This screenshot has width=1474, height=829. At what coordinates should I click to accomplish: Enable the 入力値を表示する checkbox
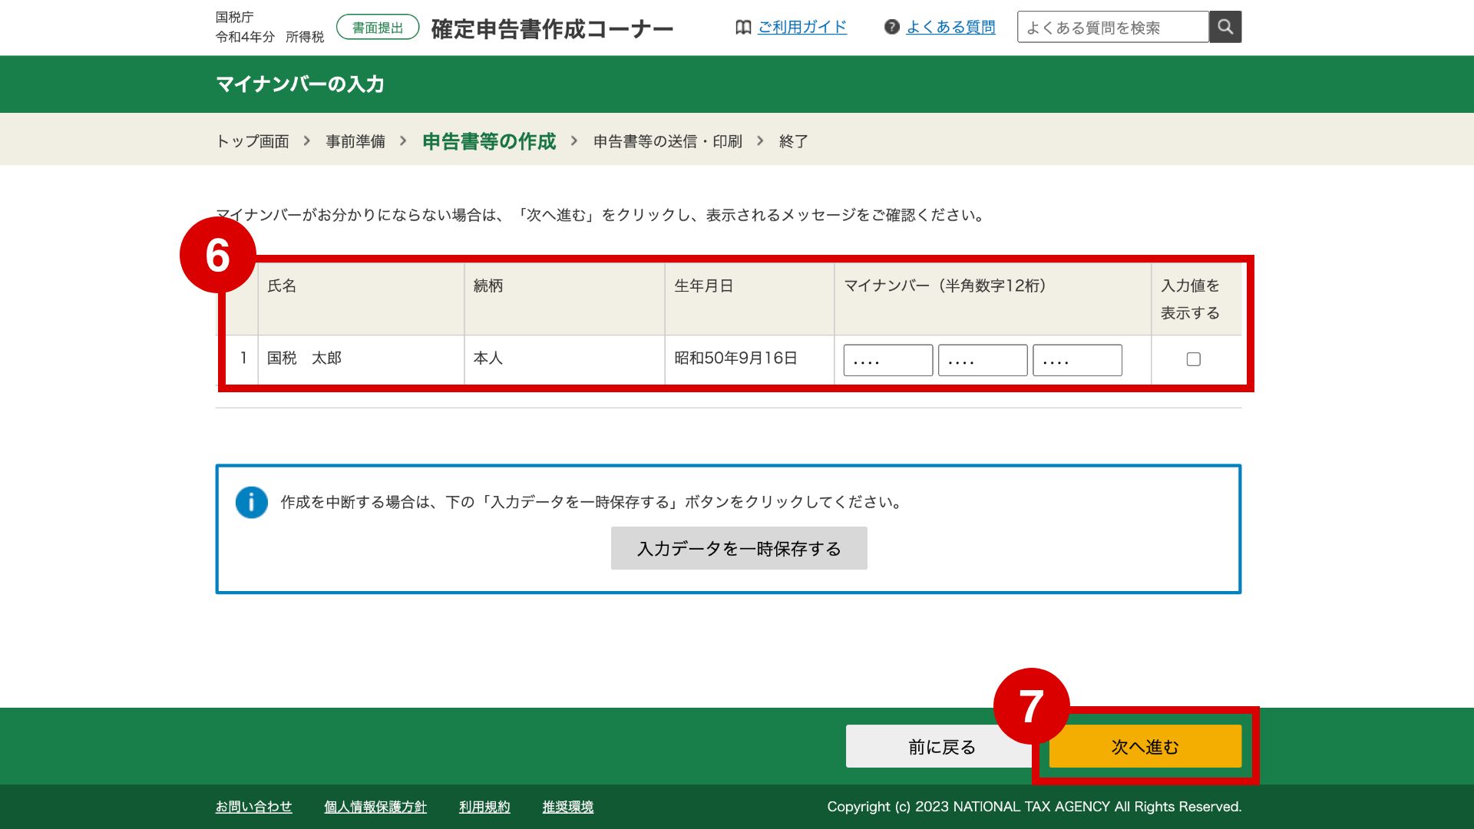[x=1193, y=359]
